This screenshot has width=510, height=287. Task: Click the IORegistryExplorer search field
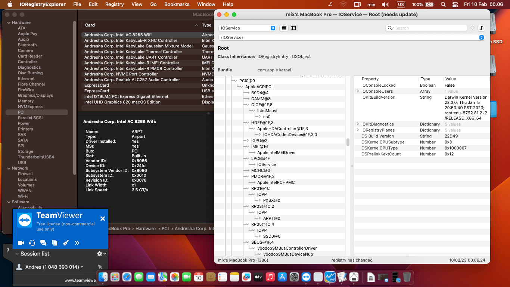pyautogui.click(x=426, y=28)
